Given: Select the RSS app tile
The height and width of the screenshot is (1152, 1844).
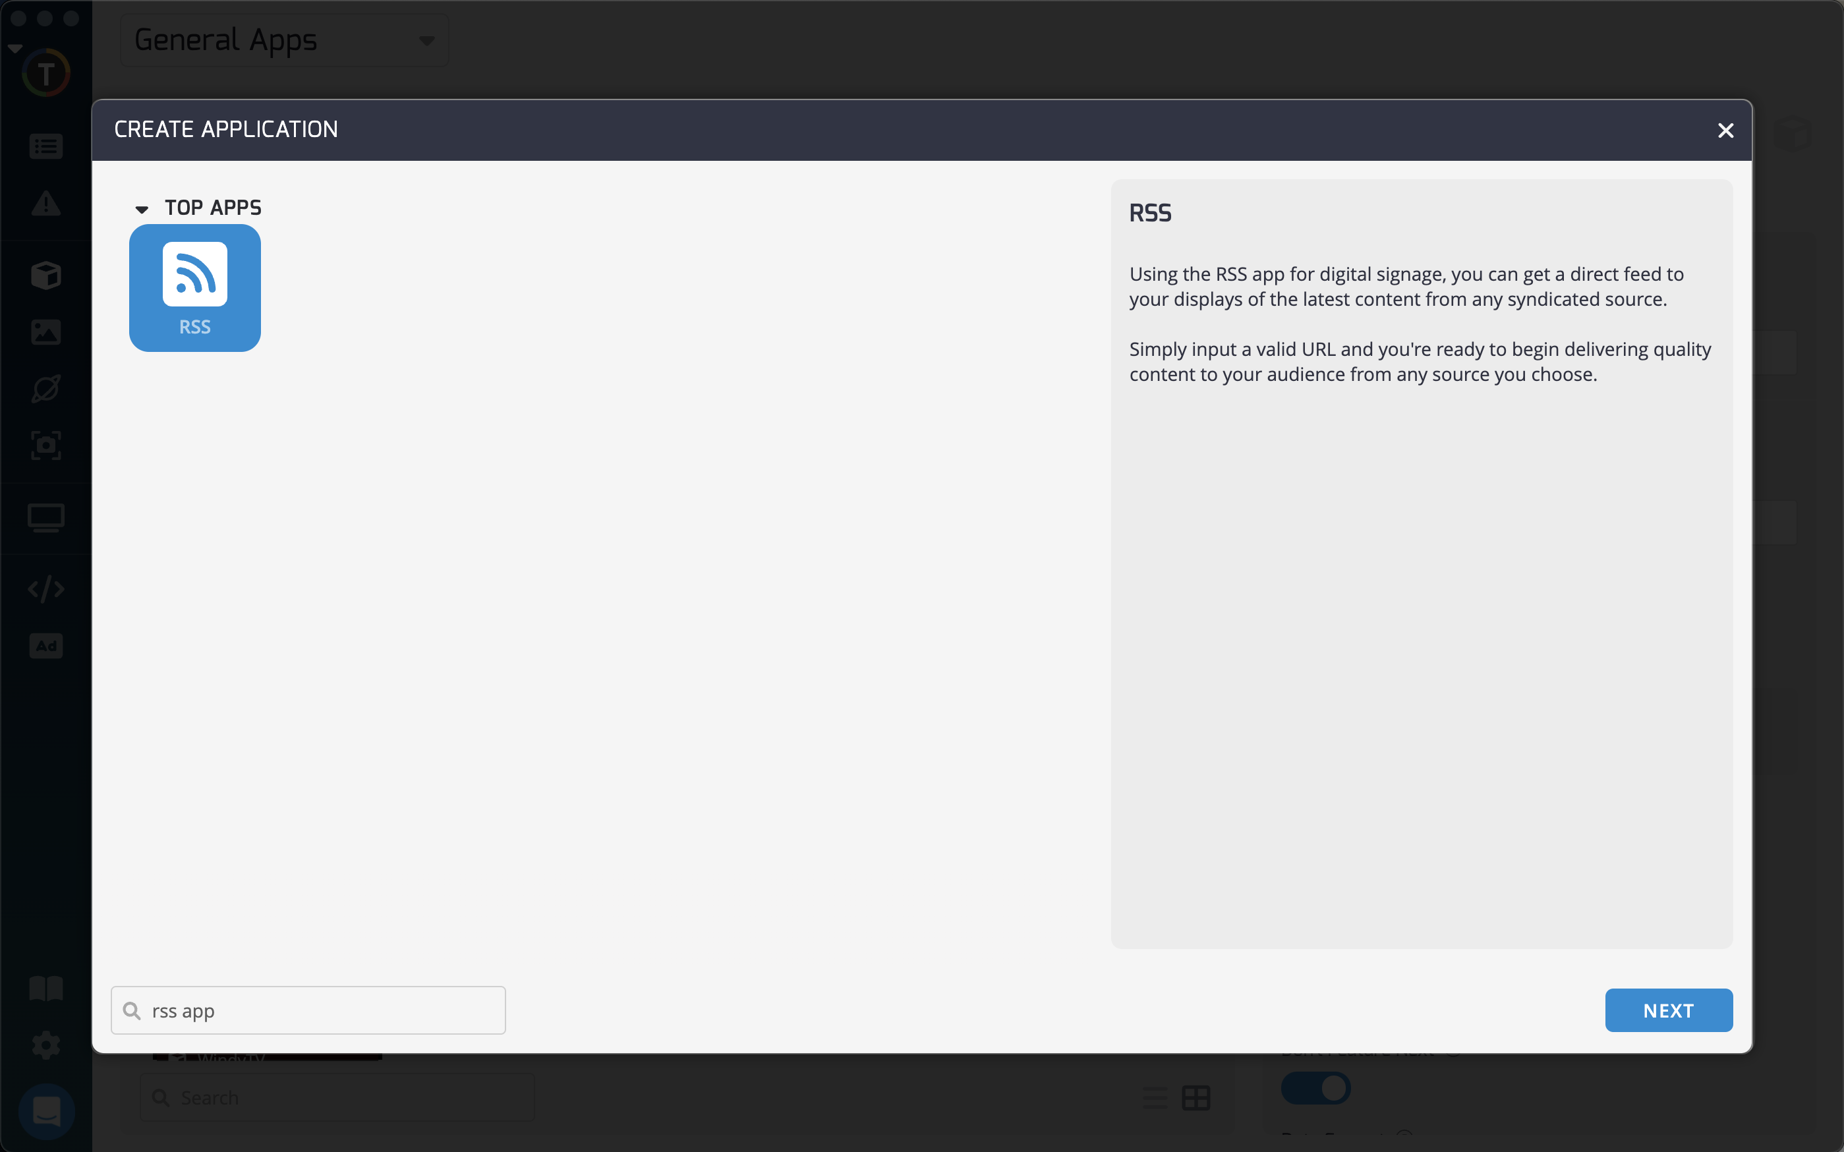Looking at the screenshot, I should pos(195,287).
